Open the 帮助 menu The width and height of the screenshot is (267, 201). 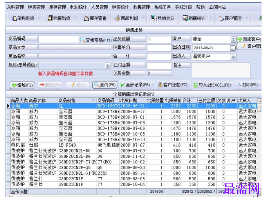pos(200,7)
